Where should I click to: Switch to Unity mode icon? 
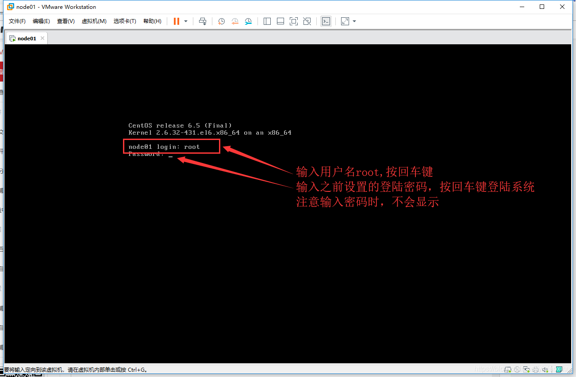(307, 21)
